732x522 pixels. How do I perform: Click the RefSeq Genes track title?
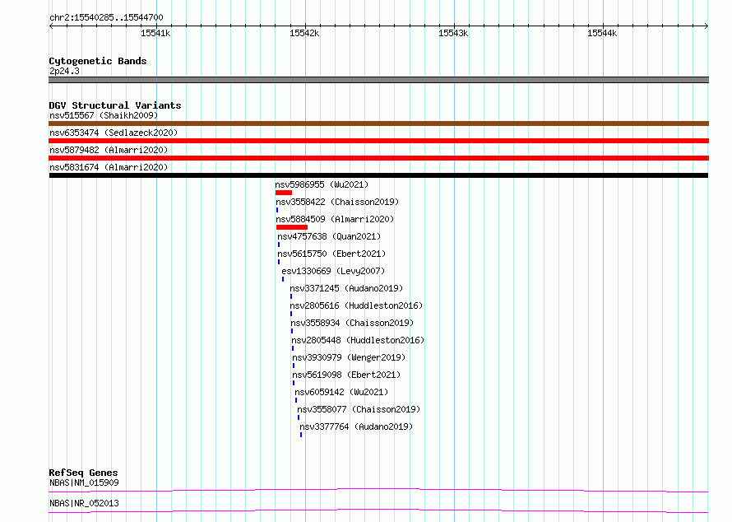[83, 473]
